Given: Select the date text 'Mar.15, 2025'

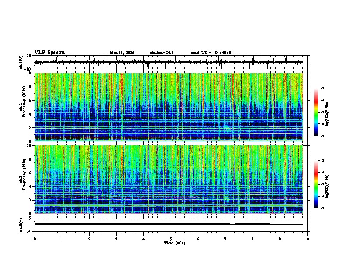Looking at the screenshot, I should (x=122, y=53).
